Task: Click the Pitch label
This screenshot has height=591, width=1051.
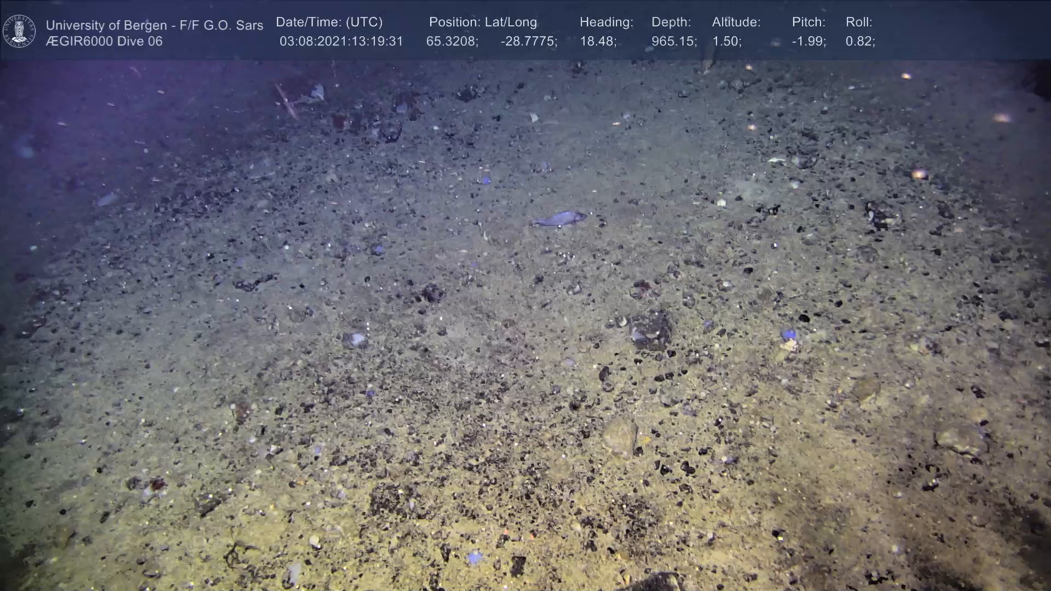Action: pos(809,22)
